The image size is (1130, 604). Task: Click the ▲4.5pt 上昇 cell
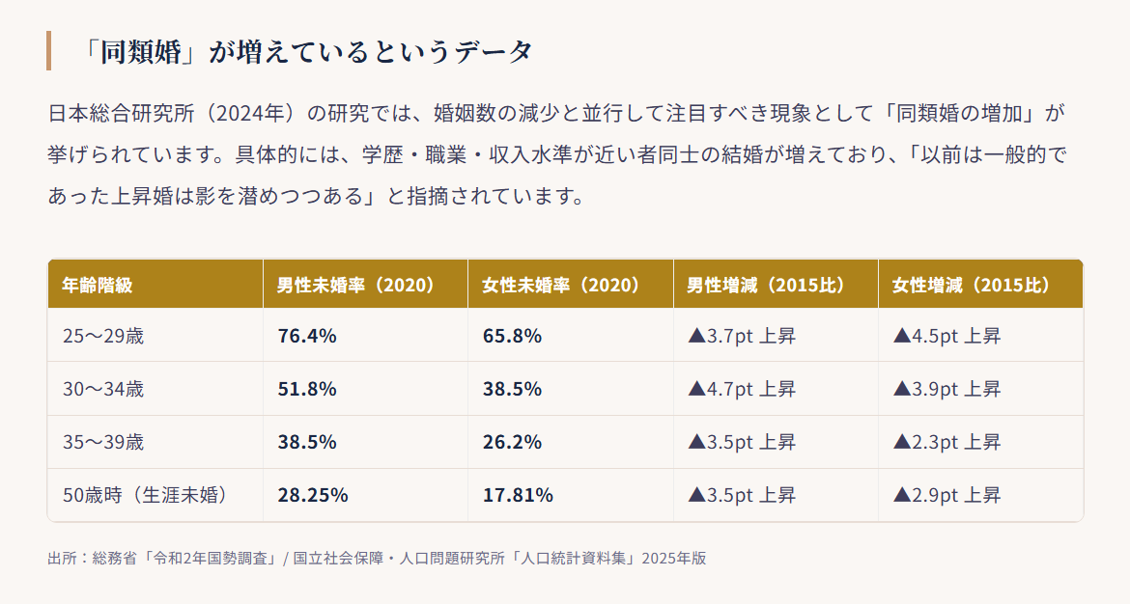pyautogui.click(x=980, y=336)
